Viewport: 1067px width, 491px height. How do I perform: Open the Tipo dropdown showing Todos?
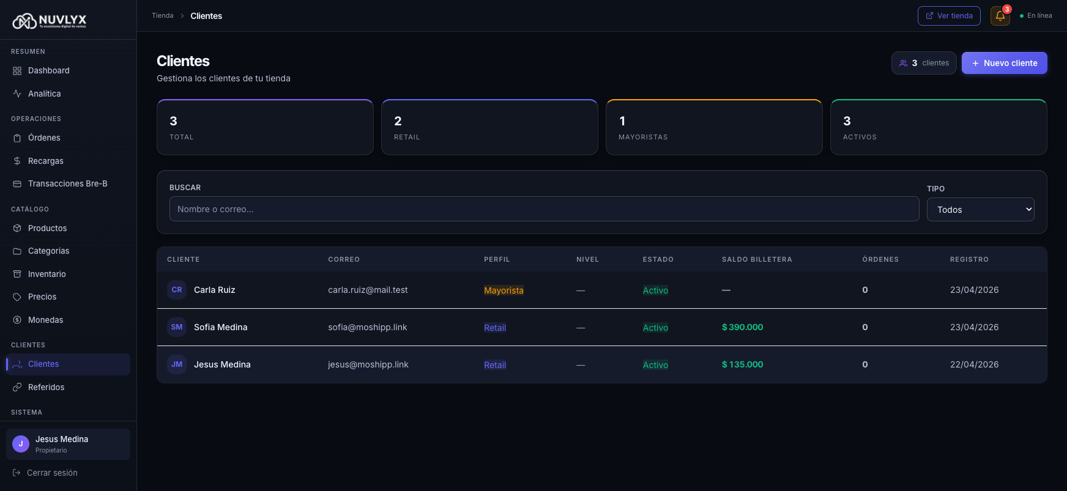[980, 210]
